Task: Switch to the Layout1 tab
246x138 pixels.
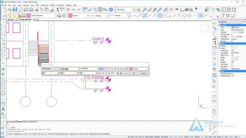Action: click(x=26, y=122)
